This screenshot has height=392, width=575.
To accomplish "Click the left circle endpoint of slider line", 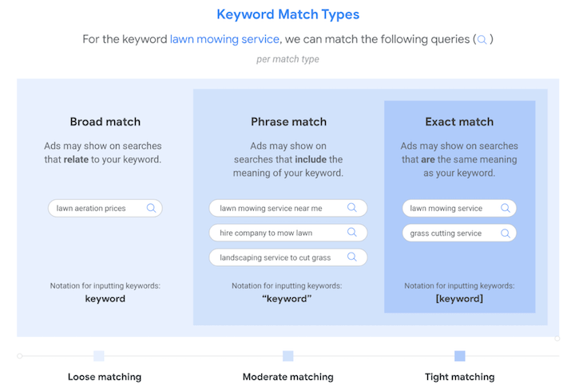I will point(20,356).
